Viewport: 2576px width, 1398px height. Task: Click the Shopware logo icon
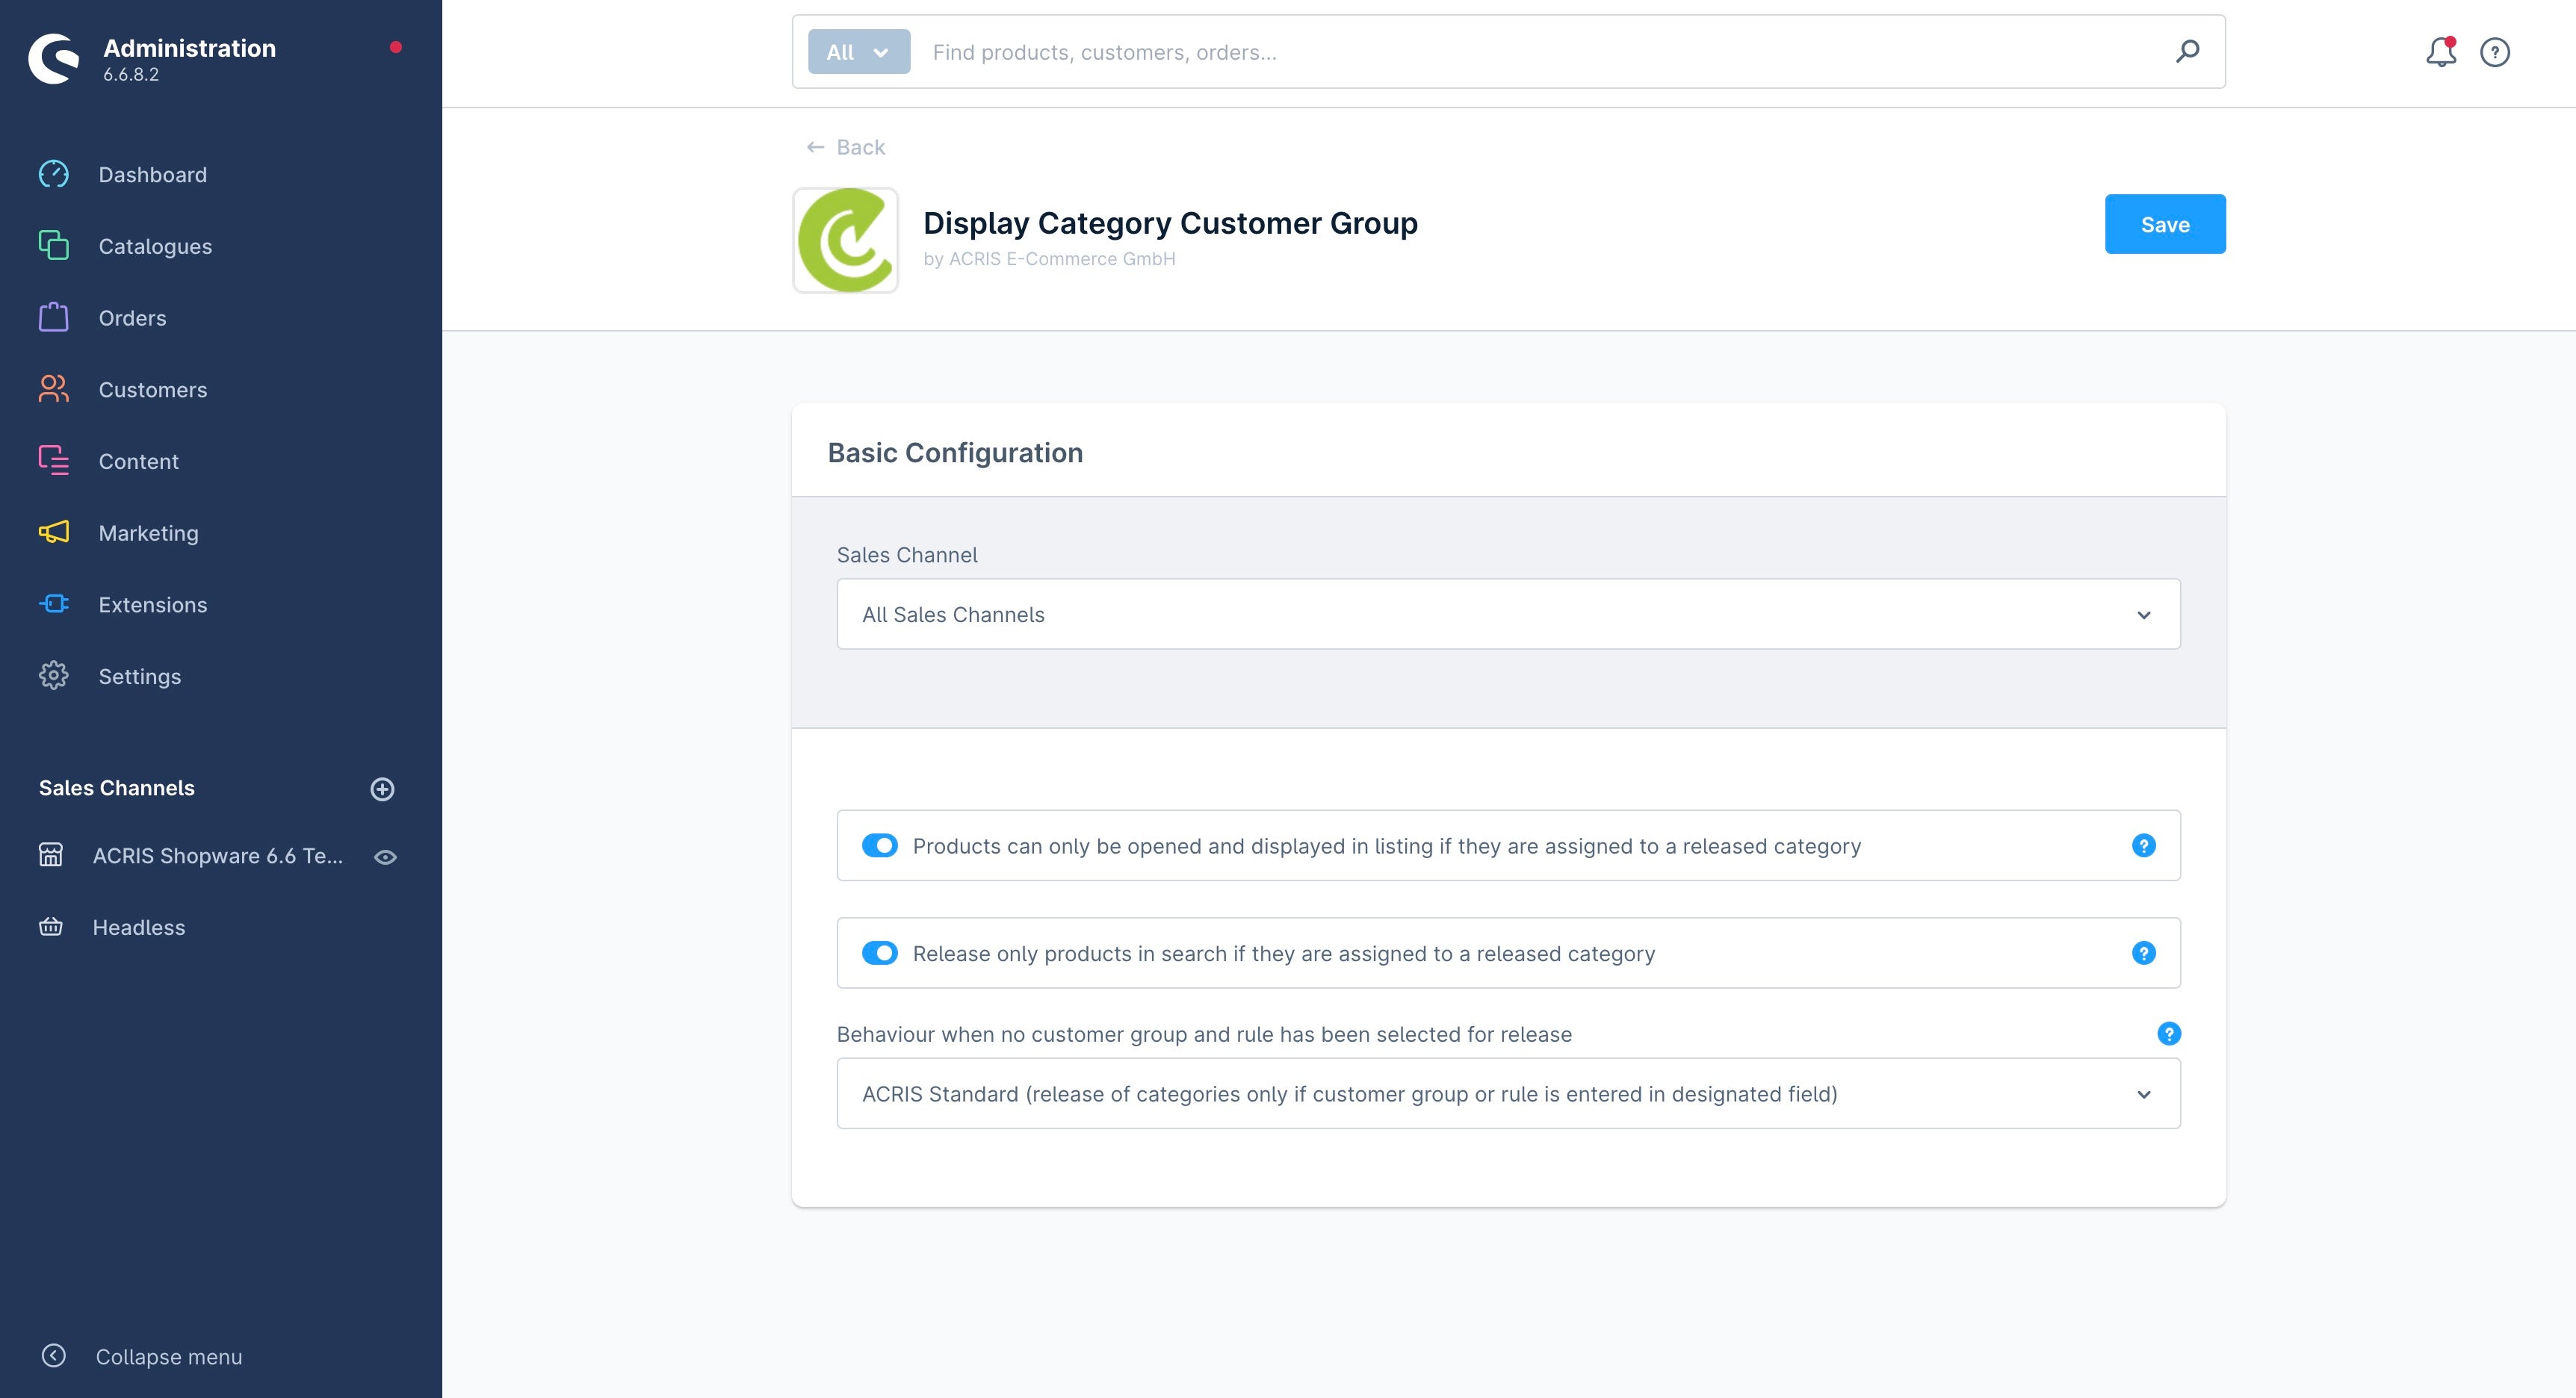point(54,59)
